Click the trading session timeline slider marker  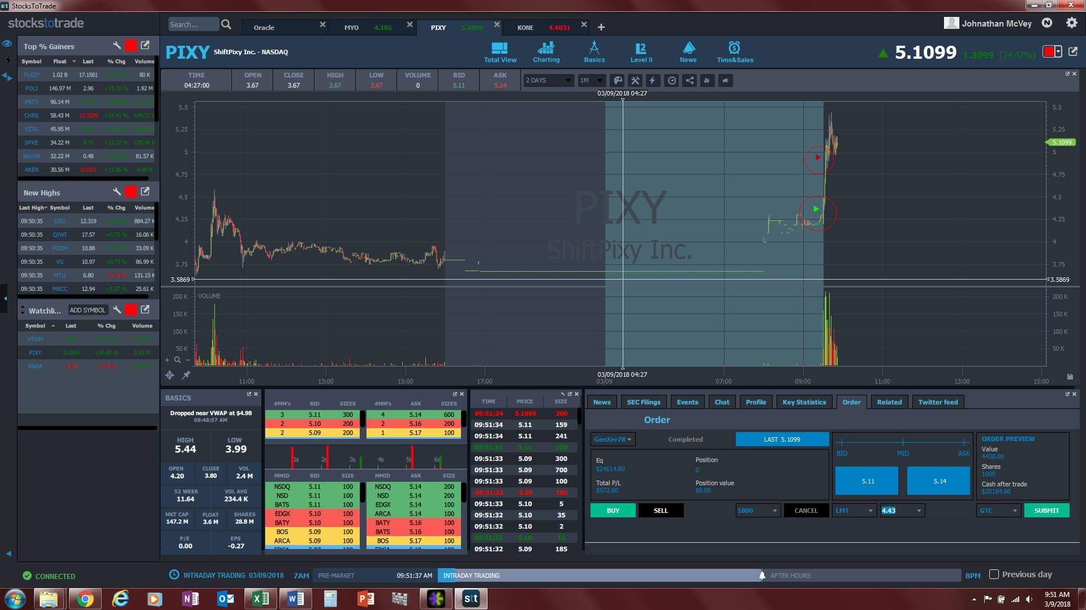(x=762, y=575)
